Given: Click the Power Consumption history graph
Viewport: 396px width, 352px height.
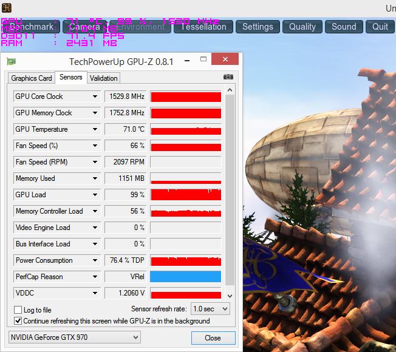Looking at the screenshot, I should coord(186,260).
